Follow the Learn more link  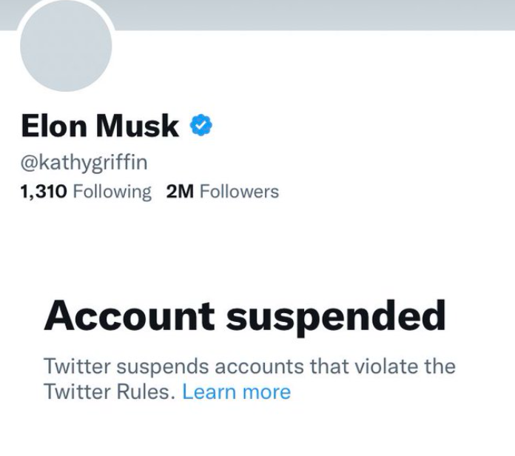click(x=236, y=392)
